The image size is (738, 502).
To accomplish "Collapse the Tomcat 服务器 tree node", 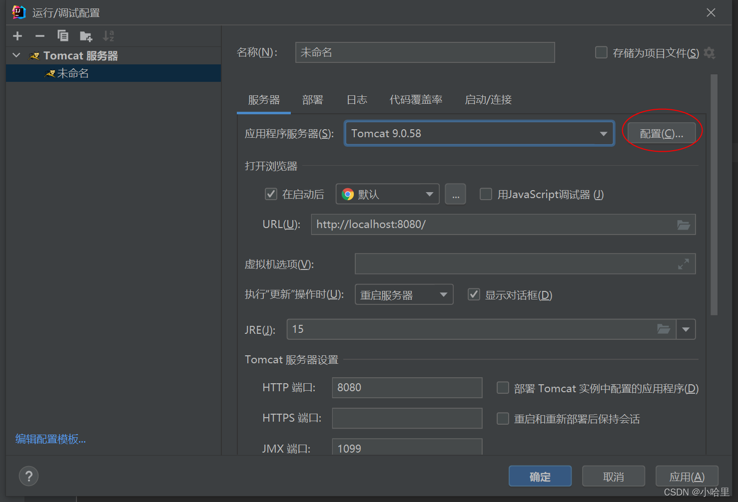I will click(16, 55).
